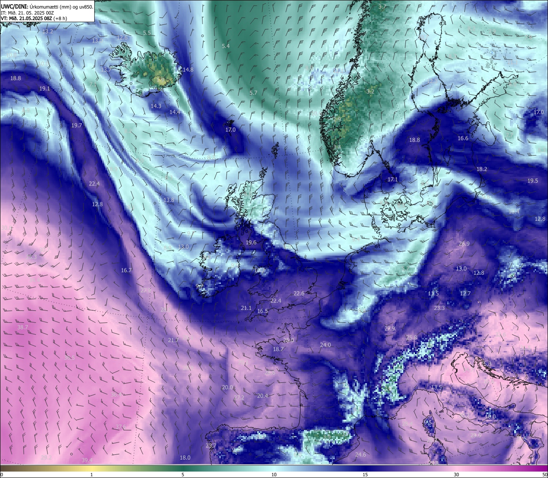Click the 36.4 map value
This screenshot has width=548, height=478.
[x=116, y=395]
